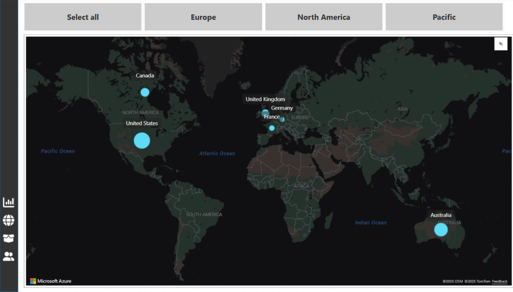Click the Australia label tooltip
Screen dimensions: 513x292
441,215
